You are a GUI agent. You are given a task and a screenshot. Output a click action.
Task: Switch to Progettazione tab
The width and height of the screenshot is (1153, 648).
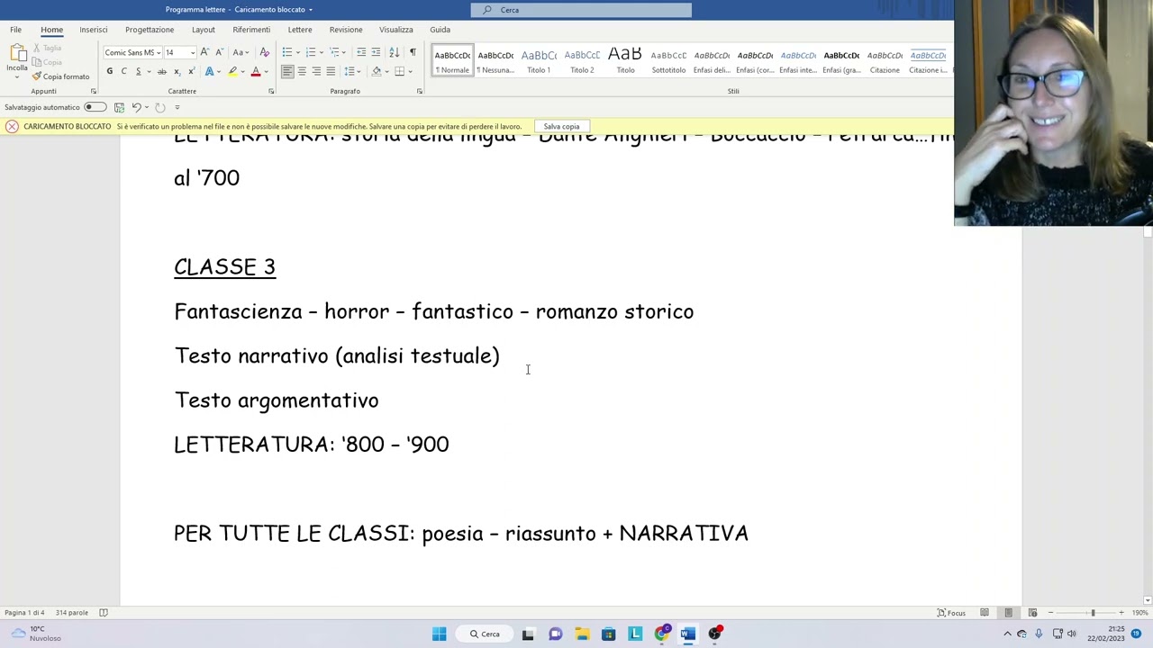150,30
